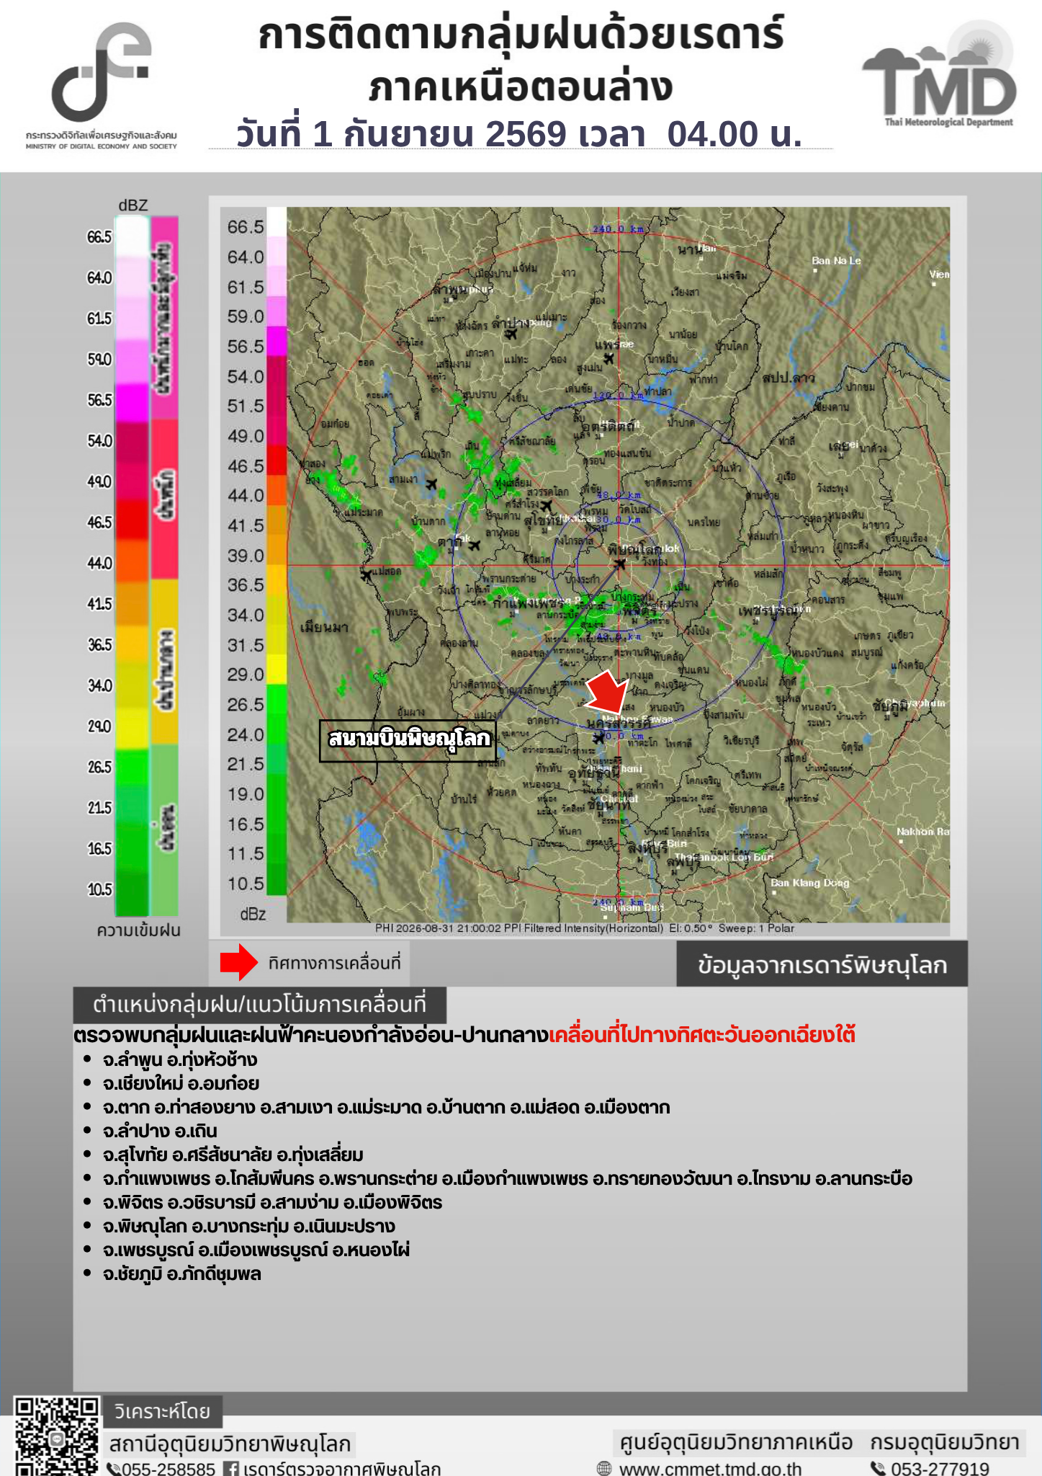Click the สปป.ลาว label on the map
1042x1476 pixels.
click(789, 378)
